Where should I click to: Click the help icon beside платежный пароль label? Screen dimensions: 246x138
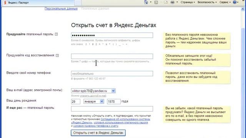point(57,34)
